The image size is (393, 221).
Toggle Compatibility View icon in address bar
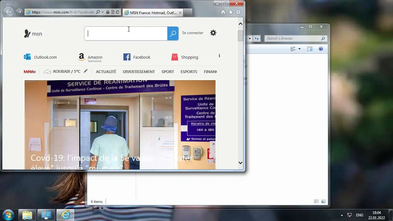point(112,12)
